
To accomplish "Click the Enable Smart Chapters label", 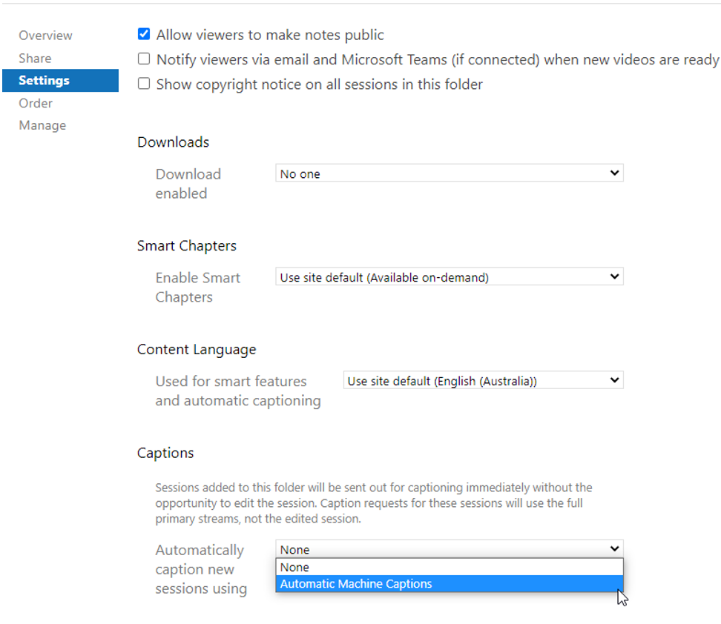I will 198,288.
